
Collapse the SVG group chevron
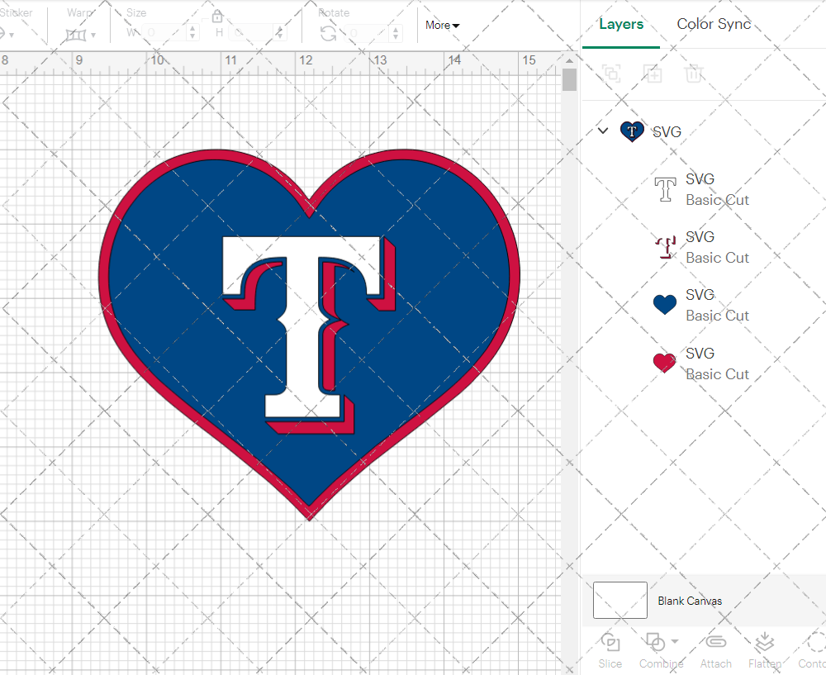click(603, 131)
